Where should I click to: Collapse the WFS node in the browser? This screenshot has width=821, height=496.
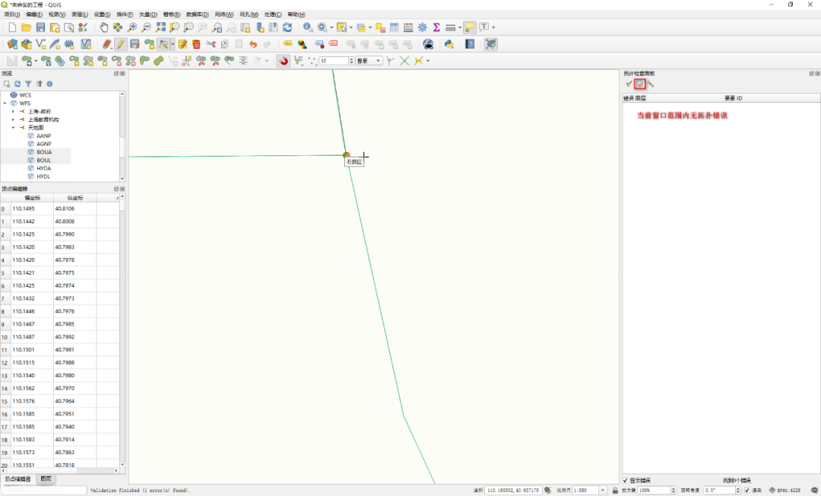point(5,103)
